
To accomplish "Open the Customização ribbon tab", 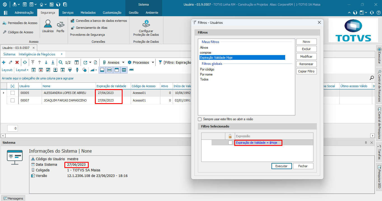I will click(x=112, y=13).
